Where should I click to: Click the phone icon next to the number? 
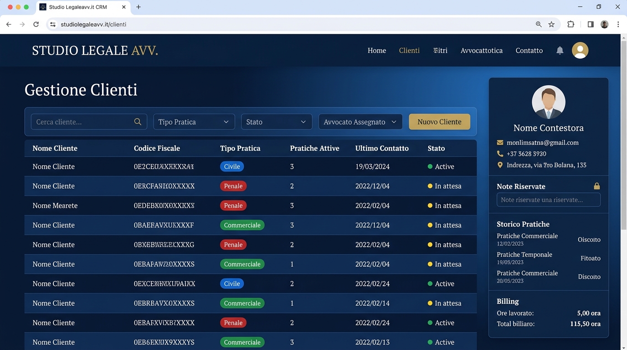click(x=500, y=154)
